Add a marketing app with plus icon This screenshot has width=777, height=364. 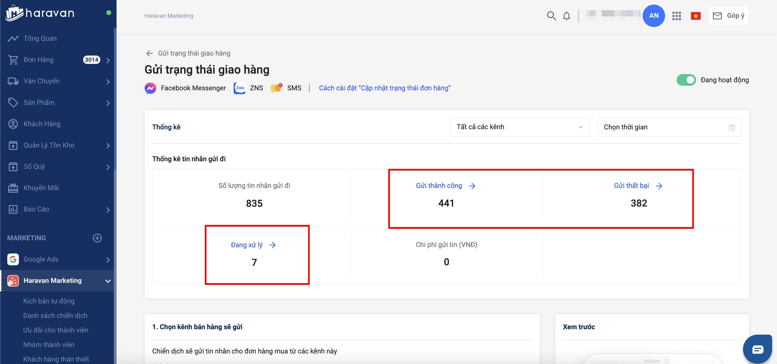97,238
